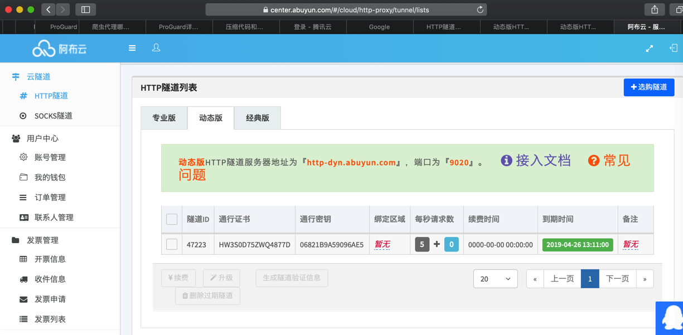
Task: Open the 20 per-page dropdown
Action: [x=496, y=279]
